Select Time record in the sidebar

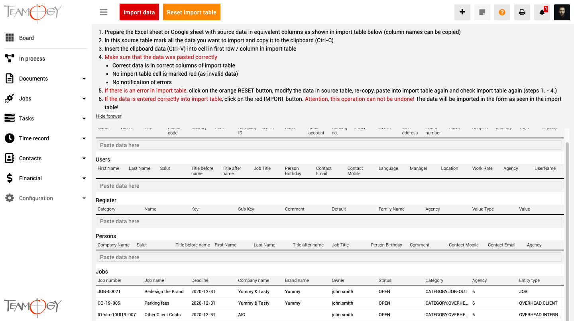[x=34, y=138]
